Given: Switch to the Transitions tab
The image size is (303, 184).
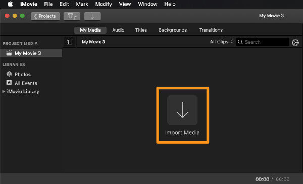Looking at the screenshot, I should [x=211, y=30].
